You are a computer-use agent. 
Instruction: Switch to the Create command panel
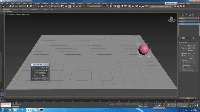pyautogui.click(x=180, y=15)
